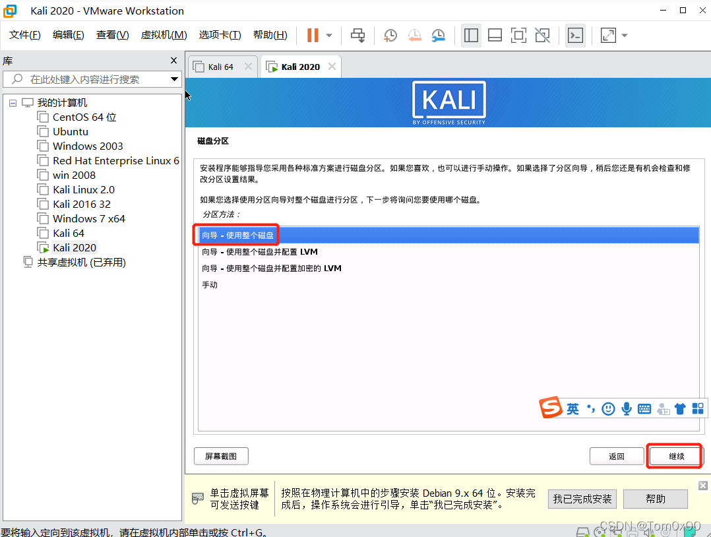Open the 选项卡(T) menu
The height and width of the screenshot is (537, 711).
pyautogui.click(x=220, y=35)
